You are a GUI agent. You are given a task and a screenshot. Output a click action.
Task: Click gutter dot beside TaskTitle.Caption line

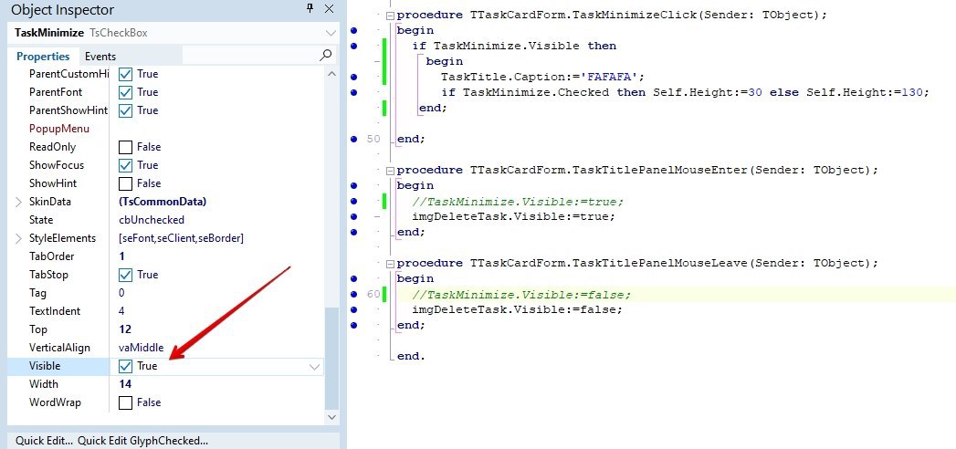pyautogui.click(x=353, y=77)
